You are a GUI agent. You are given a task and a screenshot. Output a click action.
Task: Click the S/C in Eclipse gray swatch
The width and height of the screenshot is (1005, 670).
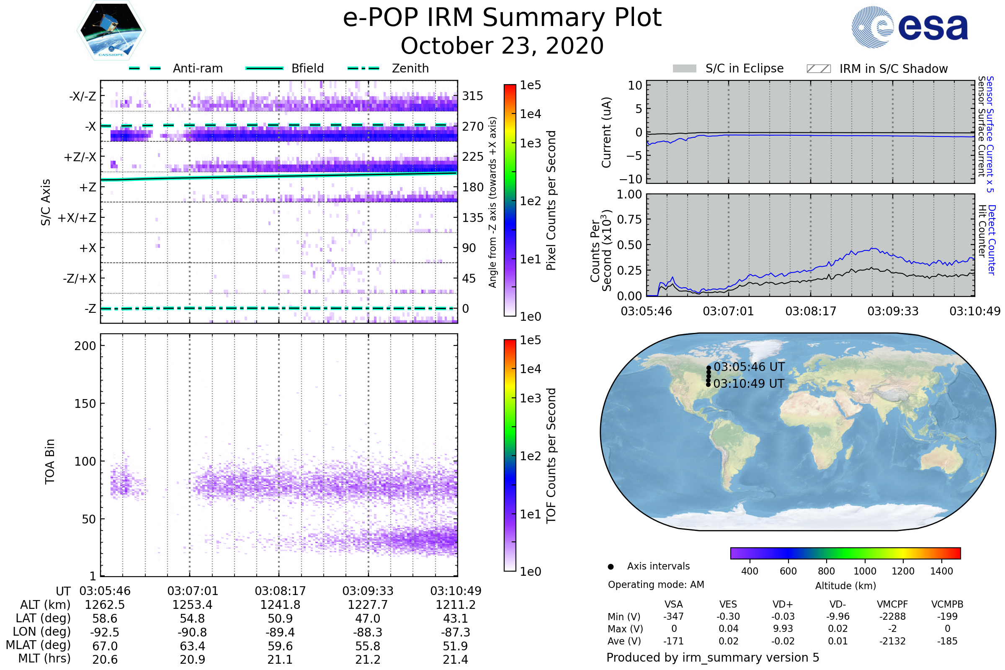click(x=685, y=69)
